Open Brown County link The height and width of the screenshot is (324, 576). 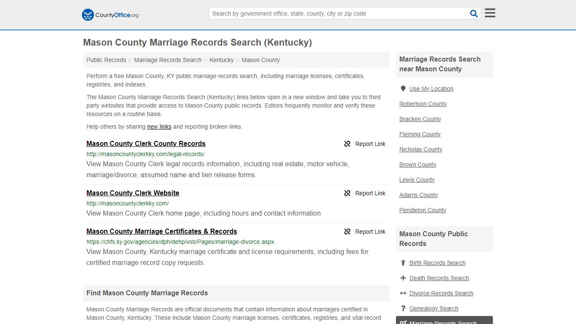tap(418, 165)
